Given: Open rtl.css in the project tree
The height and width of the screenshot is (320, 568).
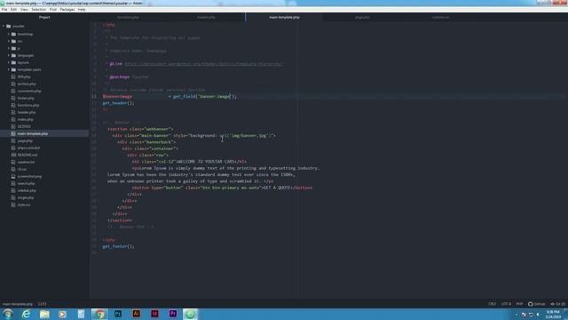Looking at the screenshot, I should pos(22,169).
